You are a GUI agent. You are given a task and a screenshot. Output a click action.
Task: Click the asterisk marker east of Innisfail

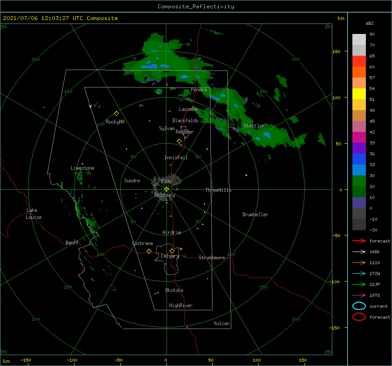(207, 149)
